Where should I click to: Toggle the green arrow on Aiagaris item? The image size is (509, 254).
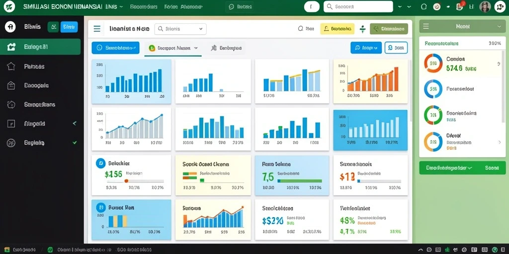(x=75, y=124)
